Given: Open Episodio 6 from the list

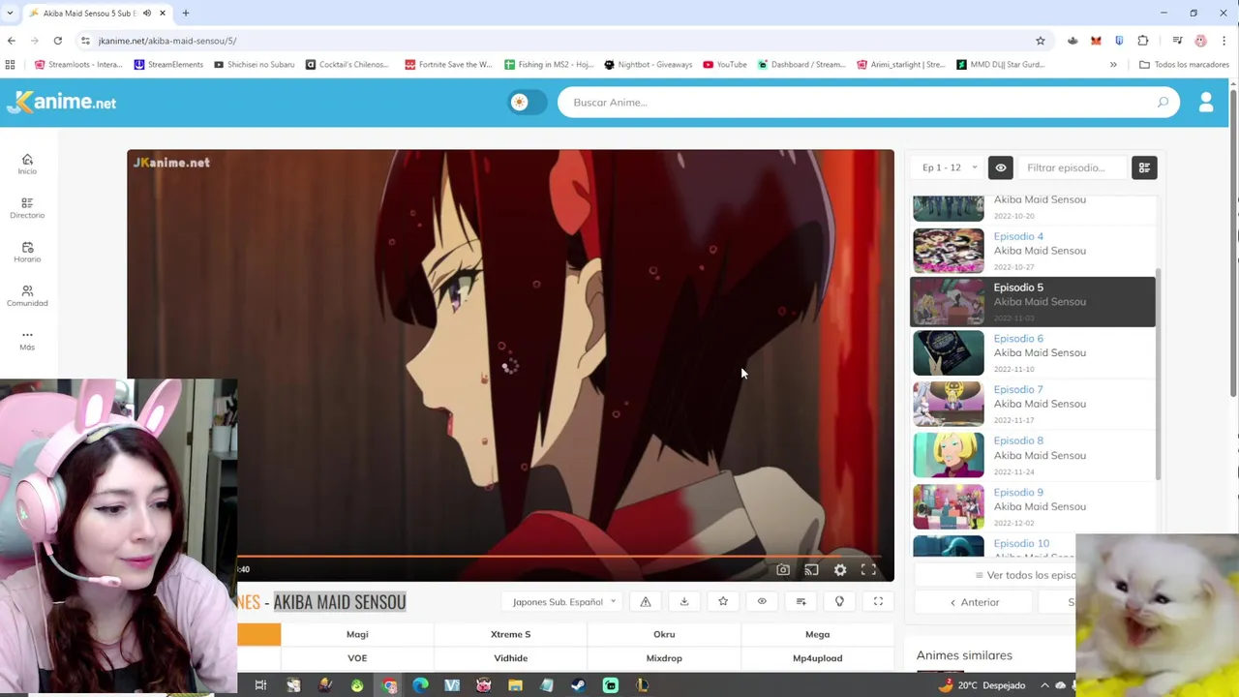Looking at the screenshot, I should pos(1033,353).
